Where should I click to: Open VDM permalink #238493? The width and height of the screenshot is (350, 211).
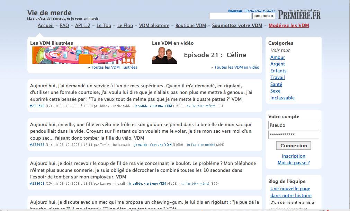point(37,145)
